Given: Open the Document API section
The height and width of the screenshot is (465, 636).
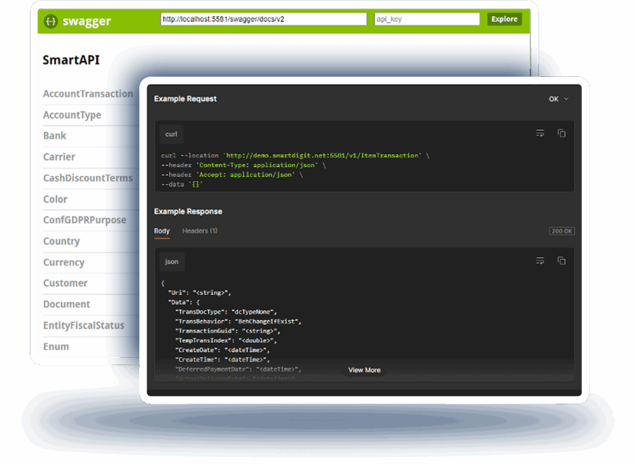Looking at the screenshot, I should [67, 304].
